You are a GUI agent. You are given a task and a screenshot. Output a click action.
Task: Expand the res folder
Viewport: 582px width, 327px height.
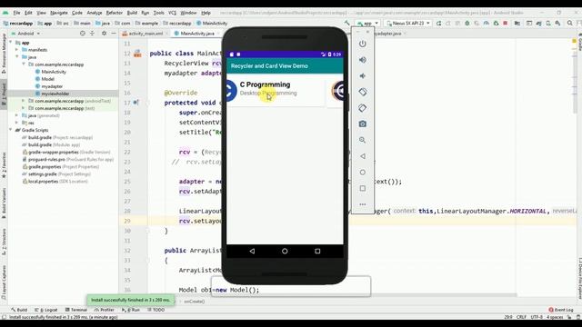(16, 123)
